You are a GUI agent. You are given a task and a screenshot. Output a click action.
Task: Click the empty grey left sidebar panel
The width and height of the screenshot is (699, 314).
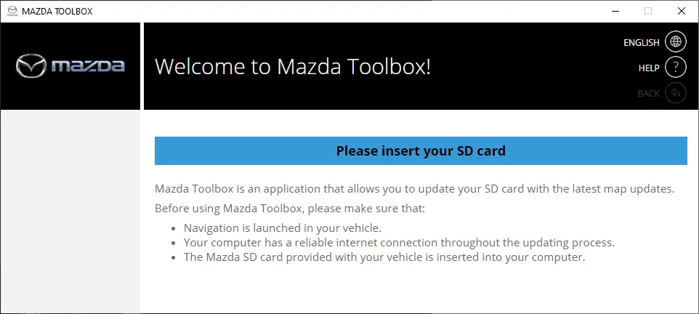click(x=70, y=211)
